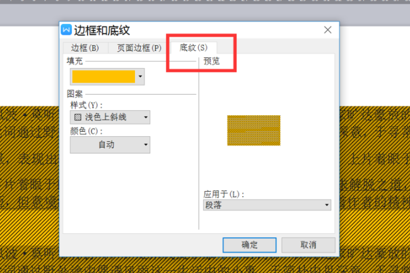Click the arrow of the 段落 dropdown
Screen dimensions: 410x273
(327, 205)
